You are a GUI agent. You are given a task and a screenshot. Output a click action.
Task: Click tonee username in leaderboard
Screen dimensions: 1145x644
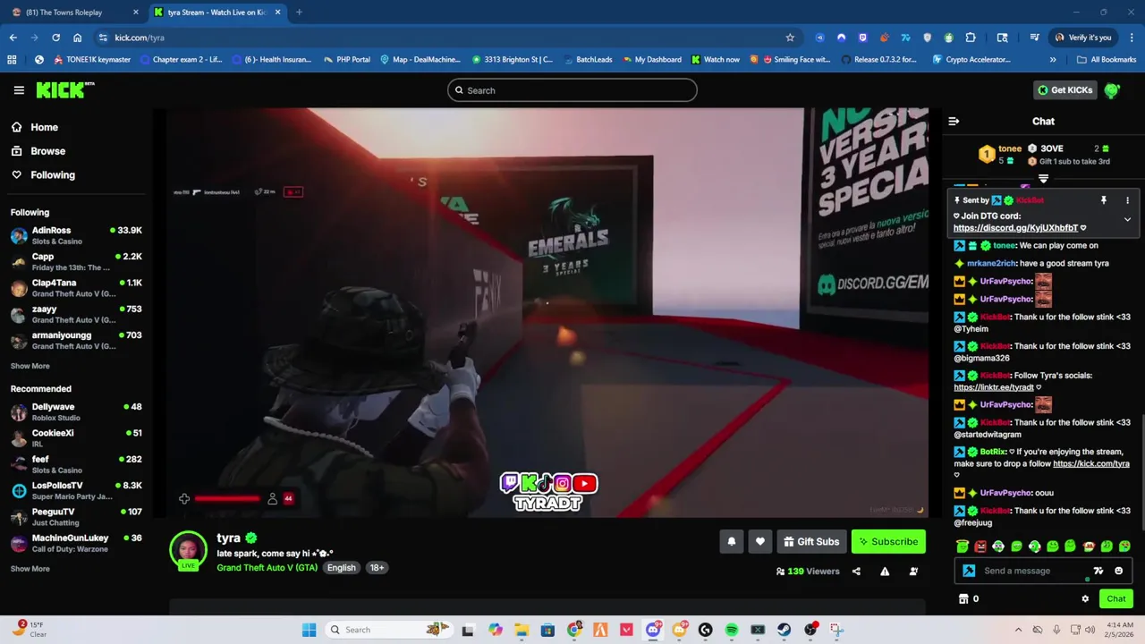[x=1010, y=148]
